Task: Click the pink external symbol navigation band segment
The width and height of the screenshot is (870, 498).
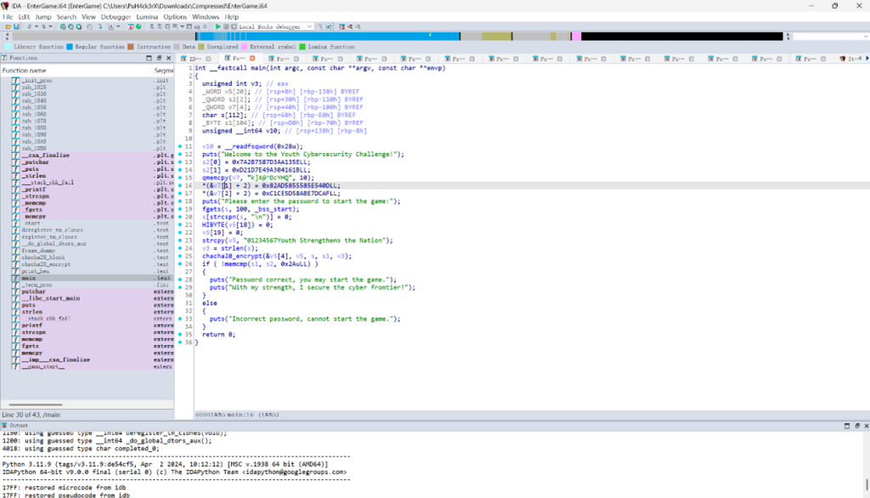Action: coord(576,36)
